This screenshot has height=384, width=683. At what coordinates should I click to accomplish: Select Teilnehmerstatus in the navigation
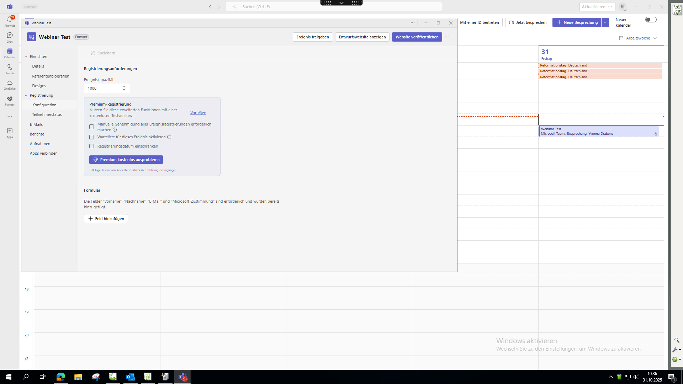point(47,115)
